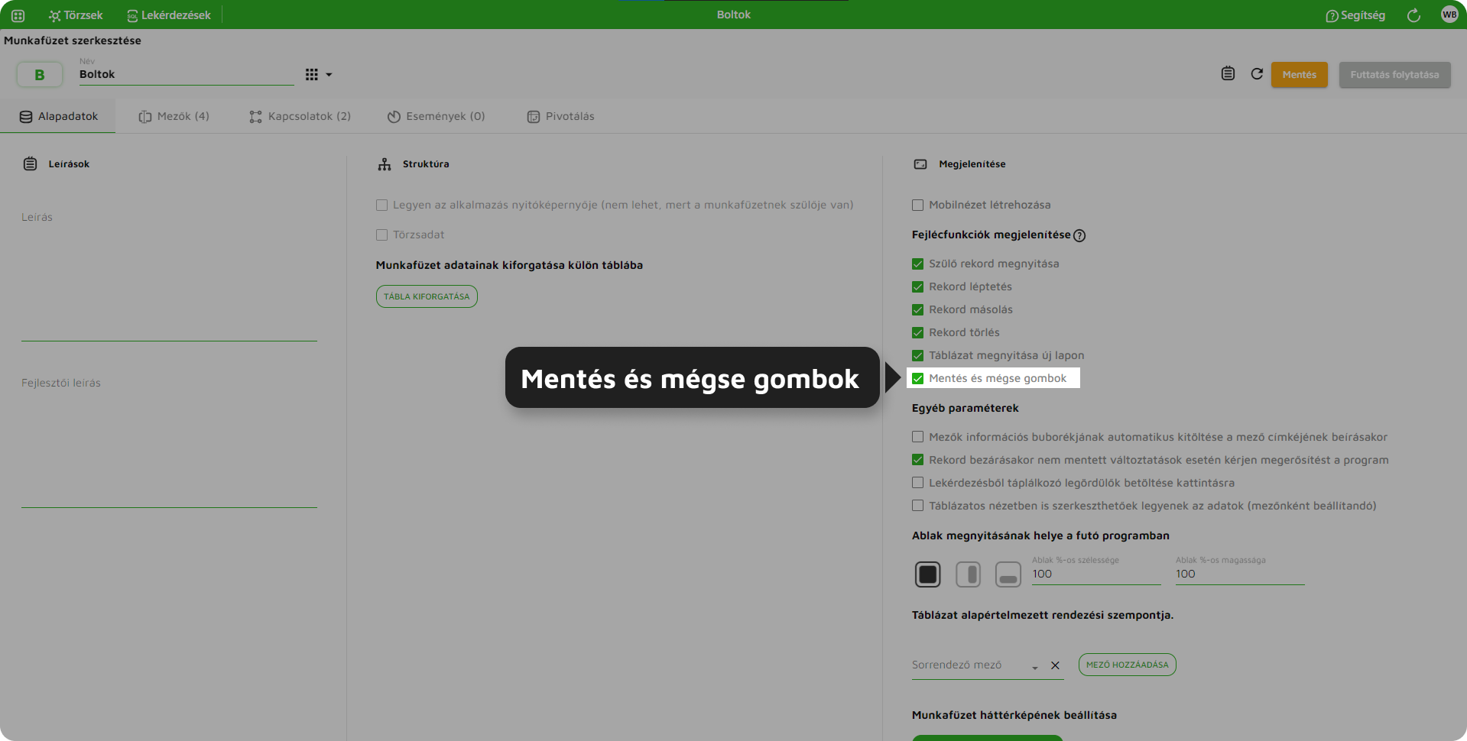Click the green B workbook icon
This screenshot has width=1467, height=741.
click(x=40, y=75)
